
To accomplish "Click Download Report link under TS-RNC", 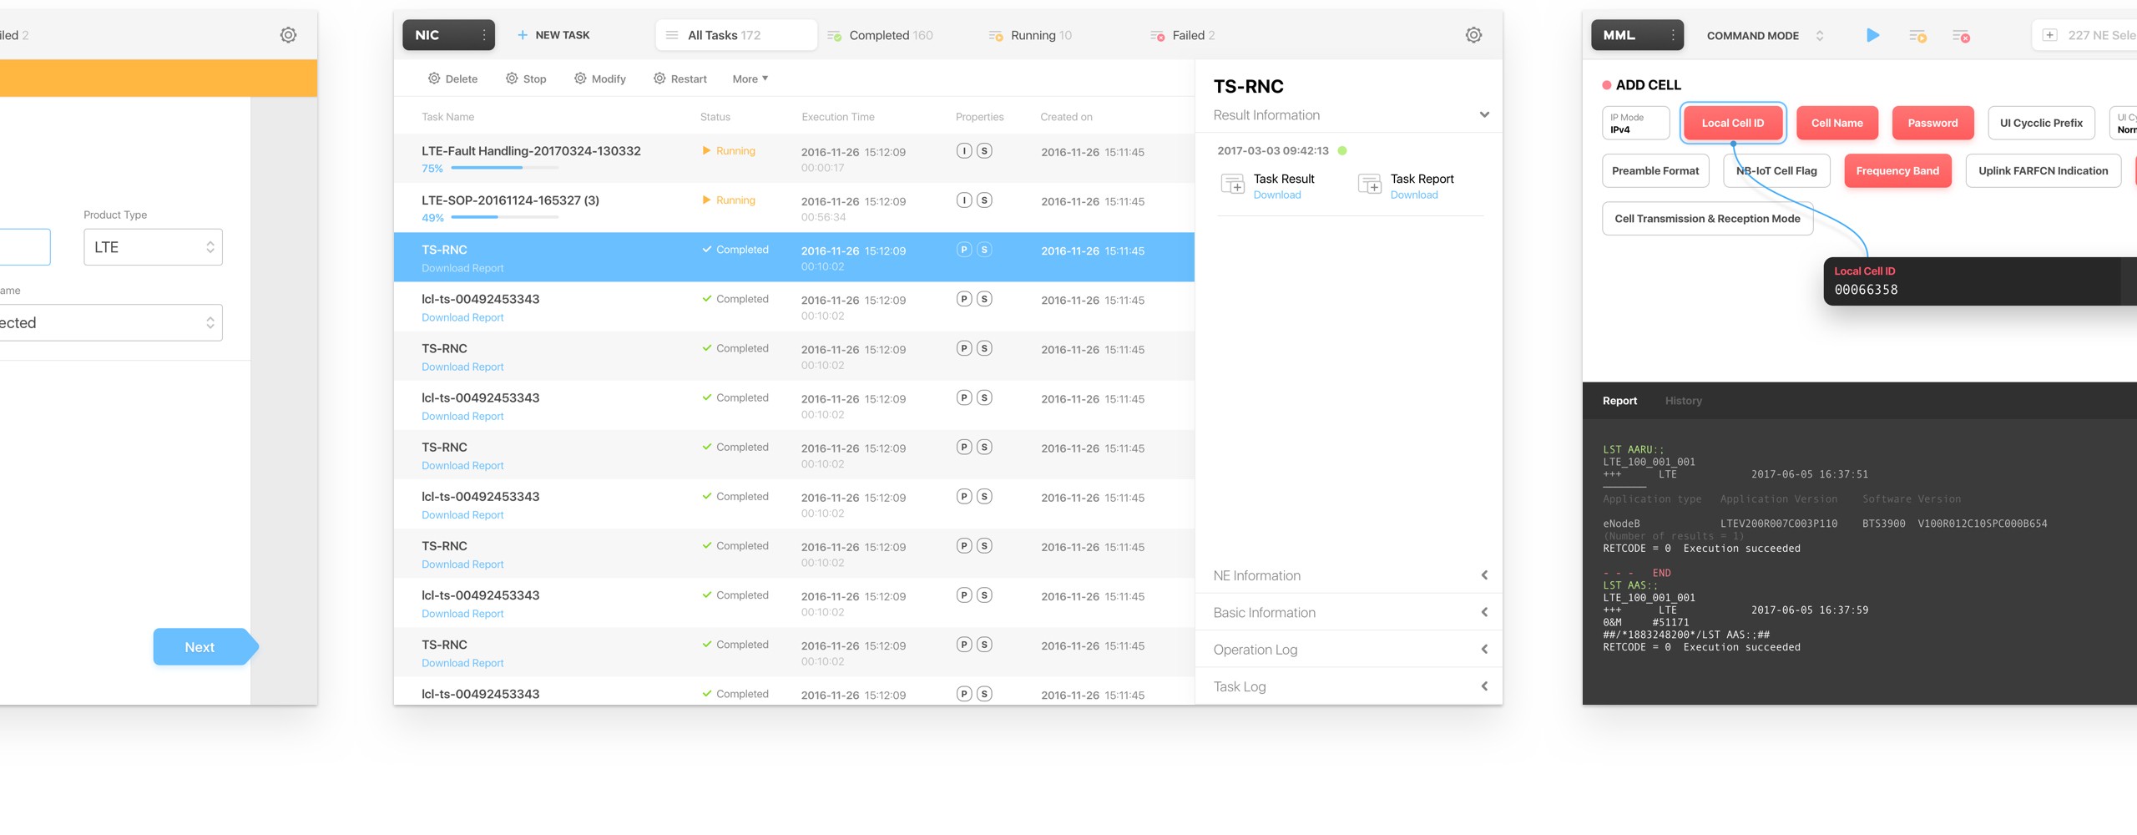I will [x=462, y=268].
